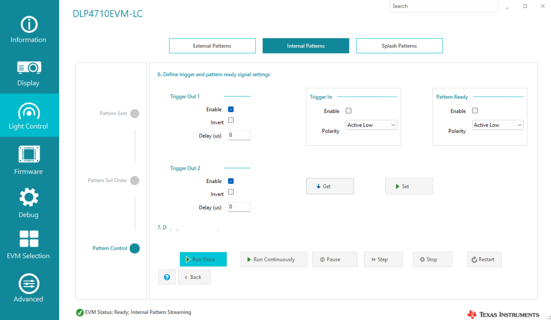Toggle Trigger Out 1 Enable checkbox
This screenshot has height=320, width=551.
point(231,109)
